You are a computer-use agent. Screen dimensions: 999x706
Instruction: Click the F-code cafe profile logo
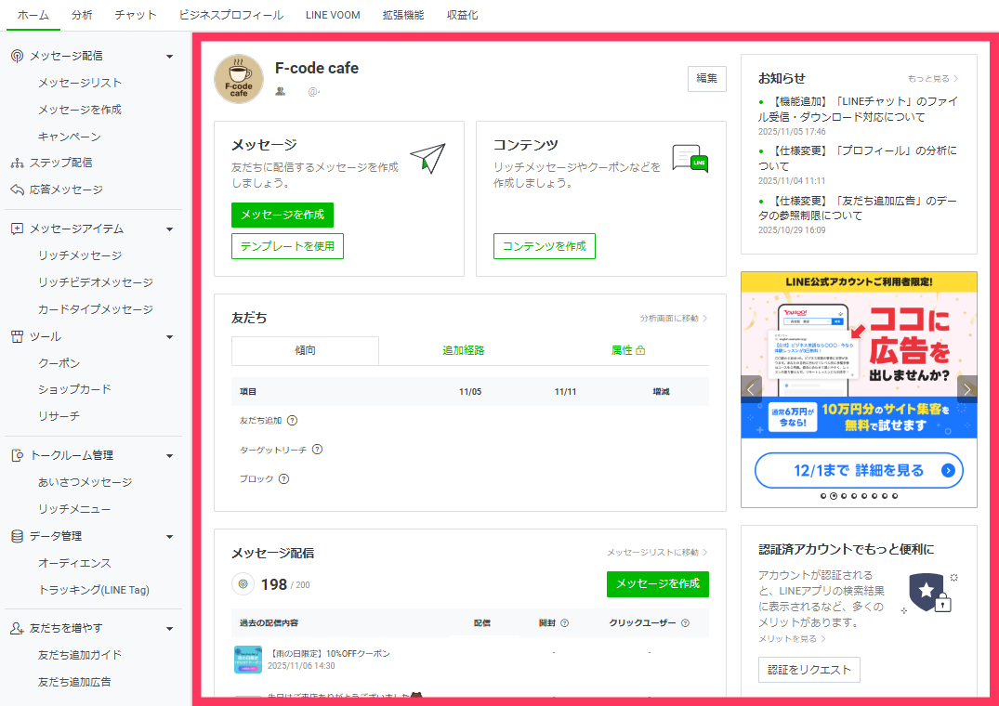tap(239, 79)
